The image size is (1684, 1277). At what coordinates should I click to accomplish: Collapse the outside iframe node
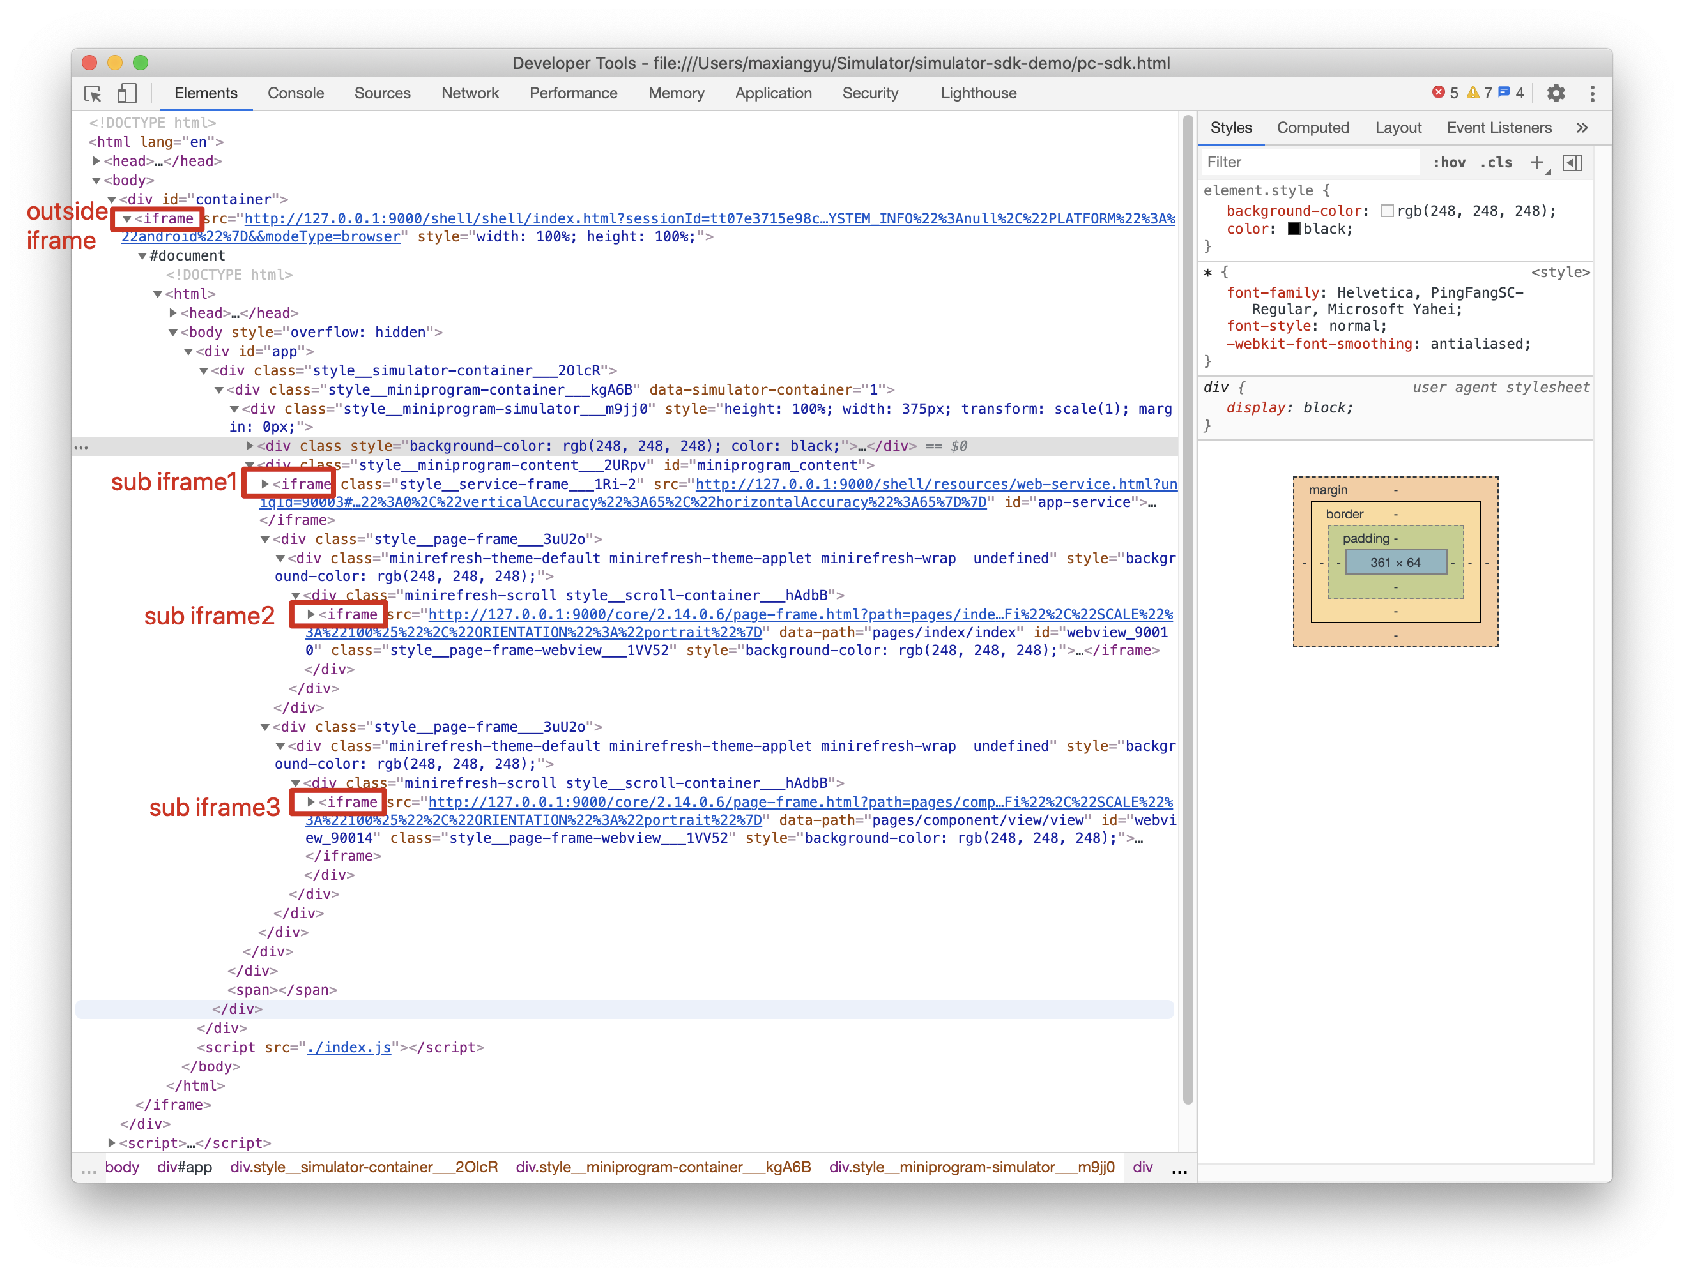(126, 219)
